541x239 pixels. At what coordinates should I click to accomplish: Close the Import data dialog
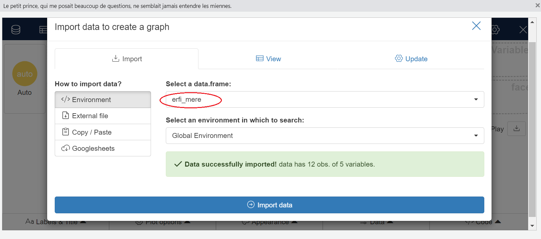point(476,26)
